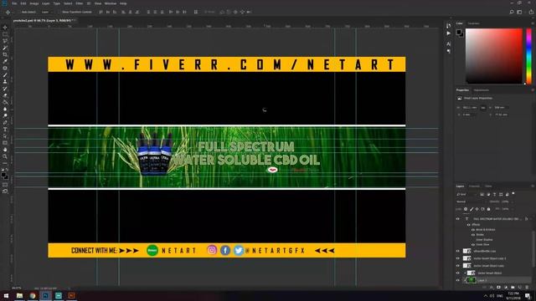Click the play Actions panel icon

click(x=449, y=33)
